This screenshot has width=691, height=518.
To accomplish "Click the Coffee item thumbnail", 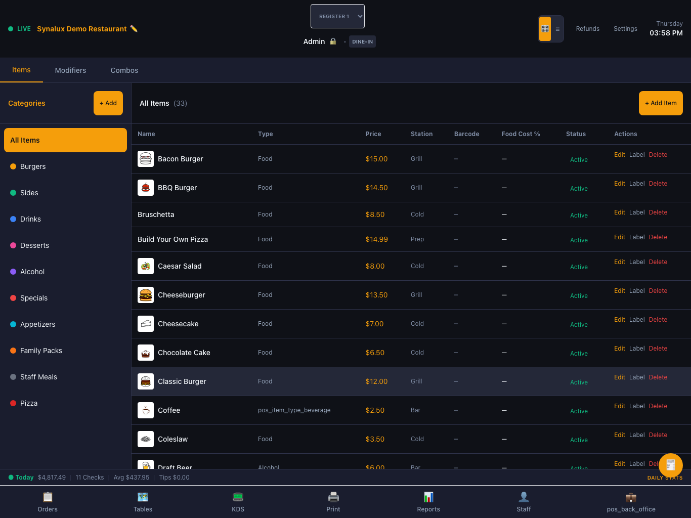I will click(146, 410).
